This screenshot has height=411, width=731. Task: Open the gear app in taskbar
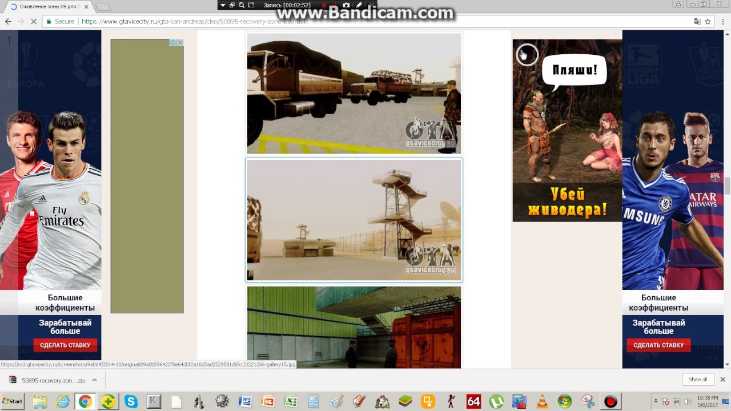(222, 401)
